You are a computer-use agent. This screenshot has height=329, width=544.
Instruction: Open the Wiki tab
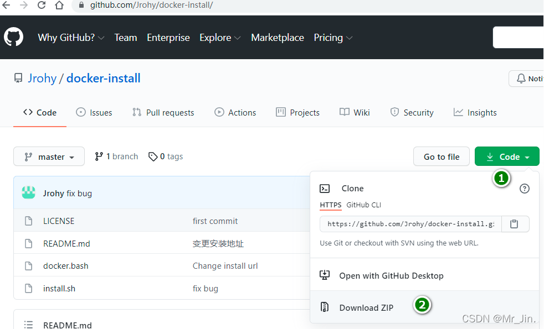355,113
